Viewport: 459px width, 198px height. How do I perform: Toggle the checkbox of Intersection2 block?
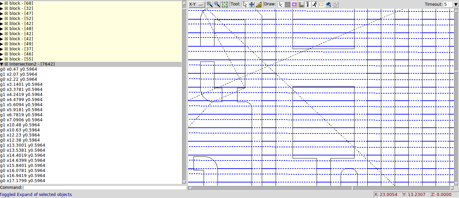click(x=6, y=64)
